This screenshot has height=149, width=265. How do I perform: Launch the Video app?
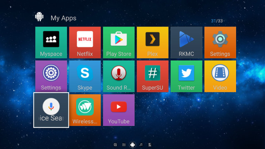tap(220, 76)
